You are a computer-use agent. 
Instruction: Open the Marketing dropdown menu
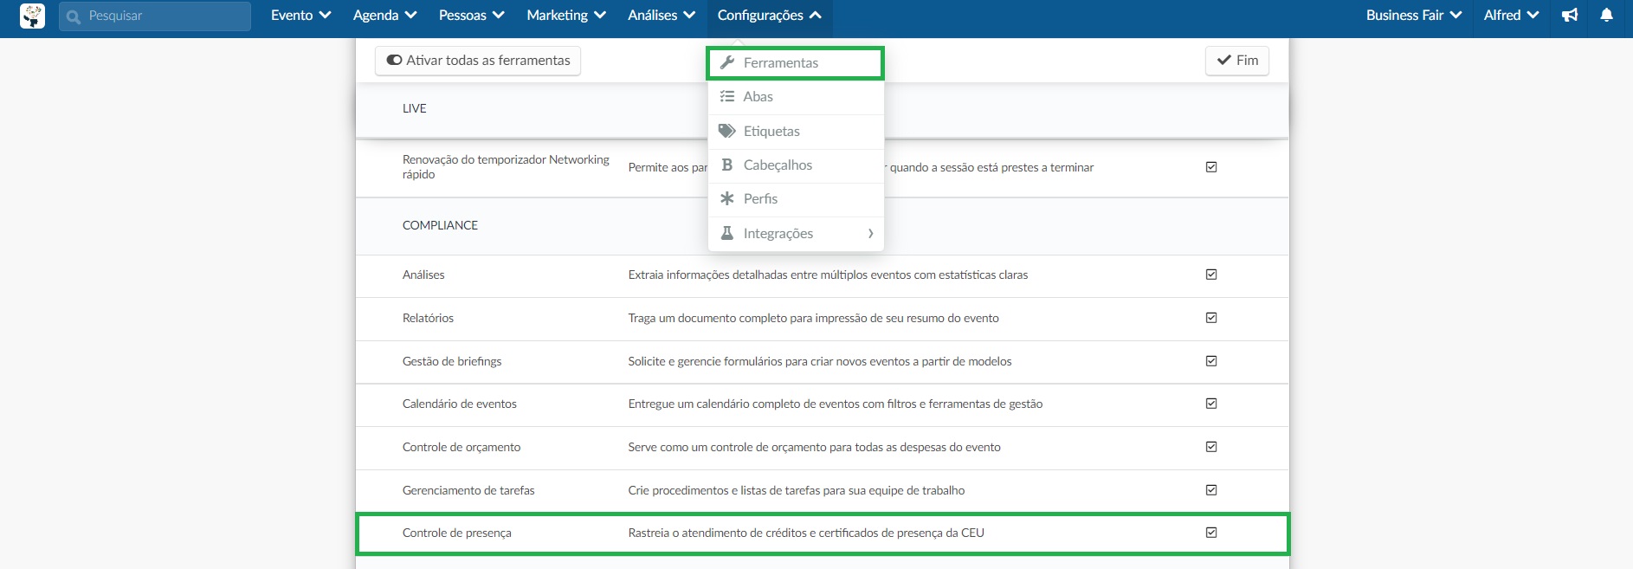566,16
